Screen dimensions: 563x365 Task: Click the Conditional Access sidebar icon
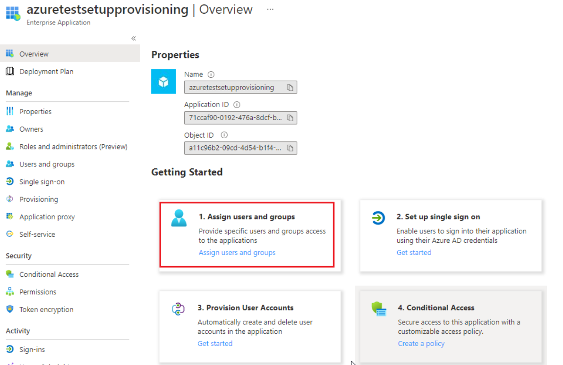(10, 274)
